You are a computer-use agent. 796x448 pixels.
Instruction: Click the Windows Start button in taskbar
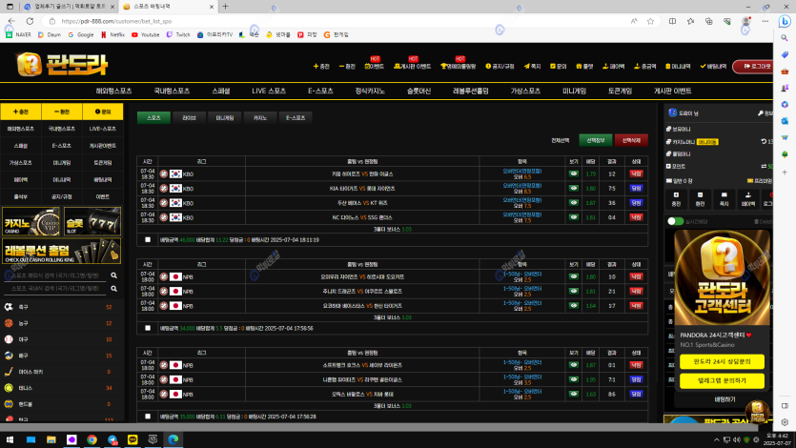pyautogui.click(x=10, y=439)
